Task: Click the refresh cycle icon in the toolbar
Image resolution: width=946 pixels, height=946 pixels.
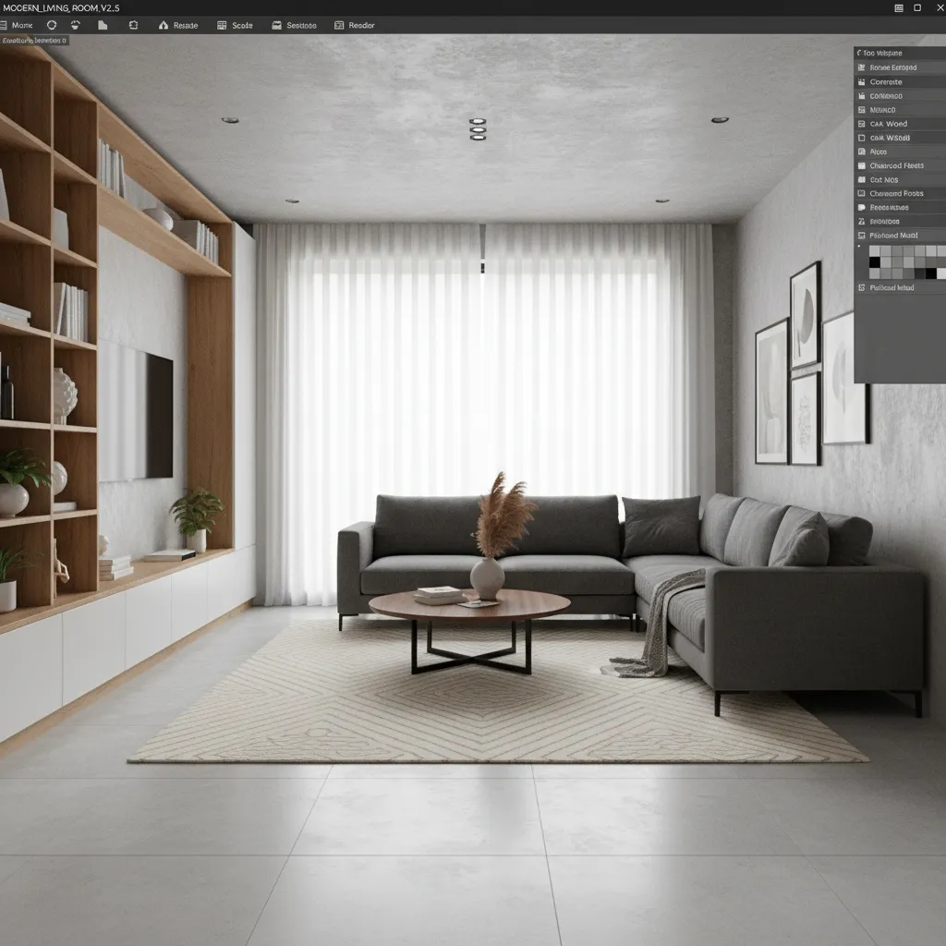Action: (132, 25)
